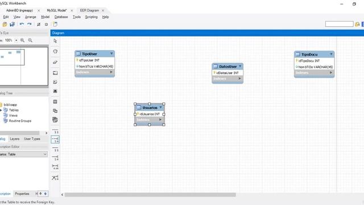
Task: Switch to the User Types tab
Action: [32, 139]
